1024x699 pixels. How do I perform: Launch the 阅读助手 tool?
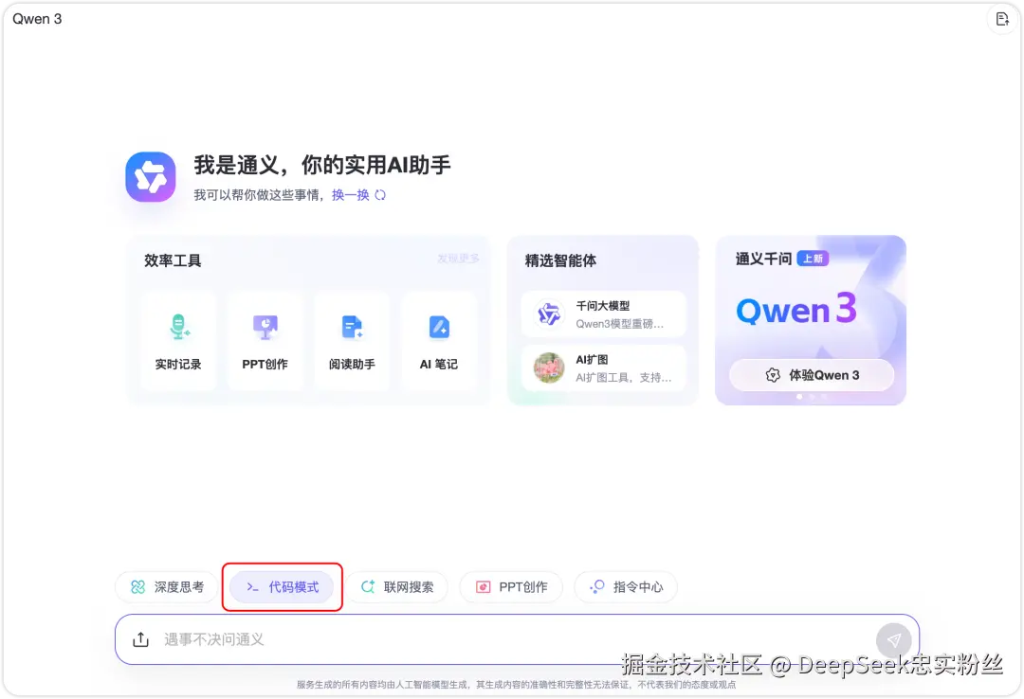click(352, 341)
